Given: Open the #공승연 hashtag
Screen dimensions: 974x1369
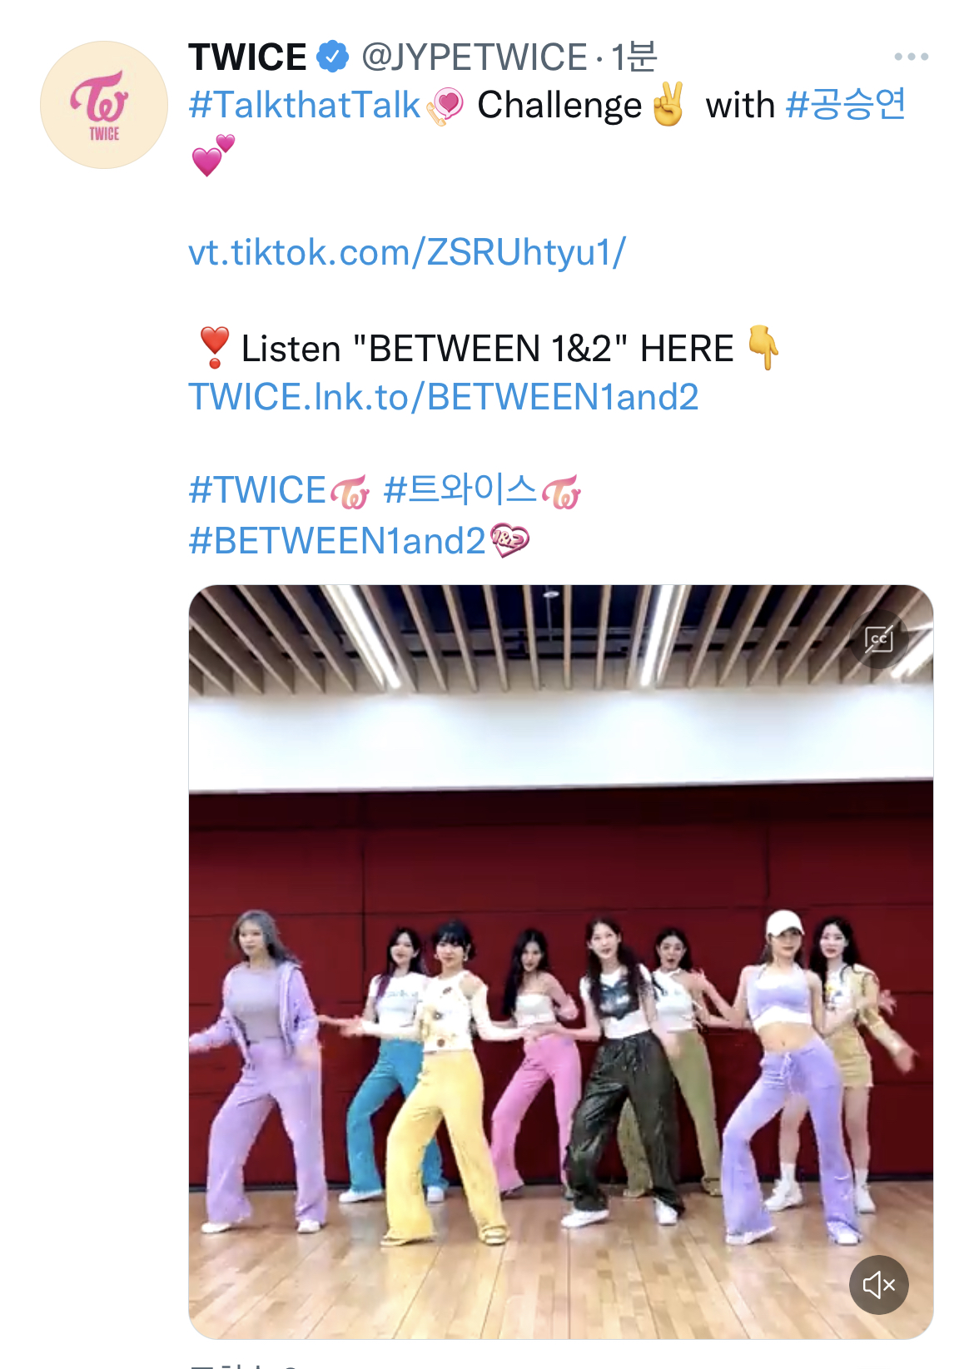Looking at the screenshot, I should pos(846,105).
